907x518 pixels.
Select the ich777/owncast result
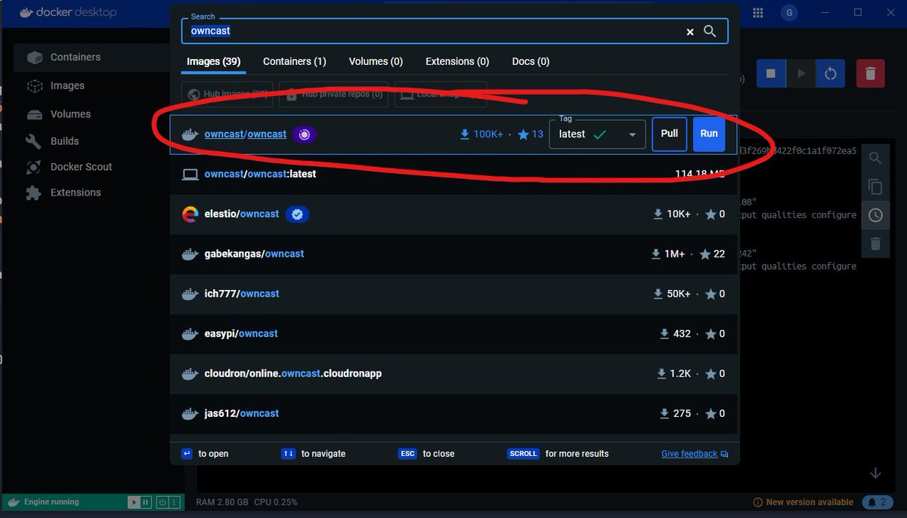(x=453, y=294)
